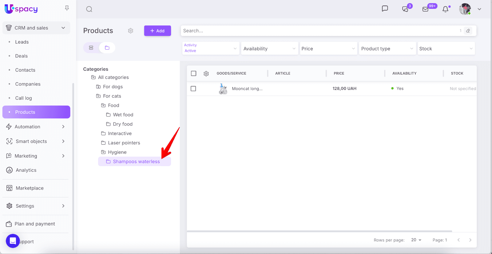Tick the checkbox for Mooncat long product
The image size is (492, 254).
193,88
